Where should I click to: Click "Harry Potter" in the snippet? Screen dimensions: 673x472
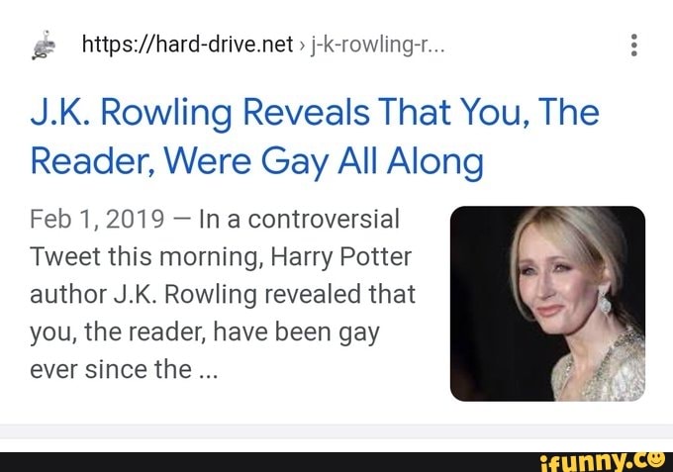tap(341, 256)
